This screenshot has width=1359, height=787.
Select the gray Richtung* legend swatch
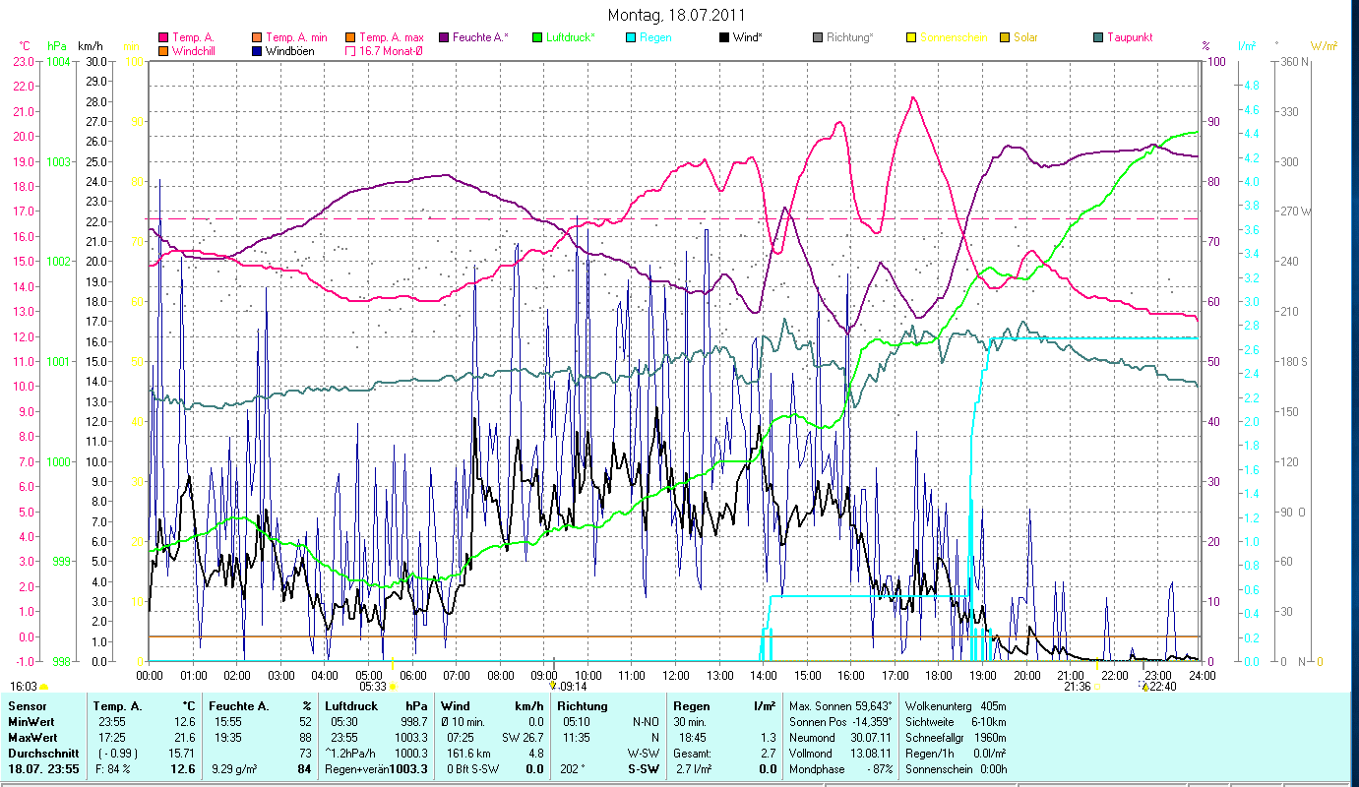[x=818, y=37]
